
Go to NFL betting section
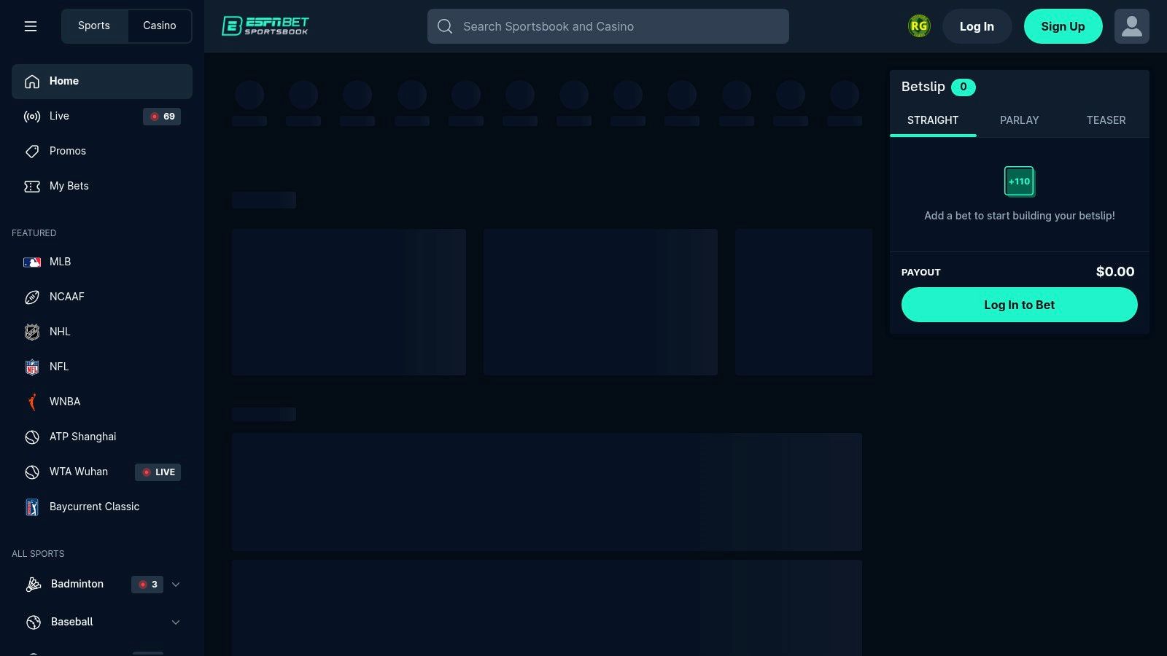59,367
